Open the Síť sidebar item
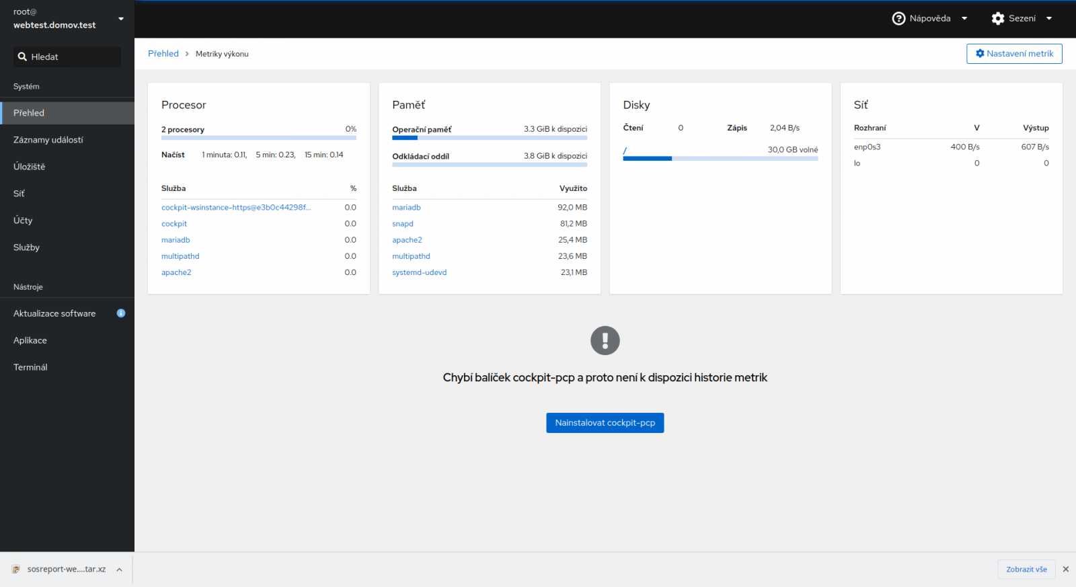This screenshot has width=1076, height=587. [x=67, y=194]
